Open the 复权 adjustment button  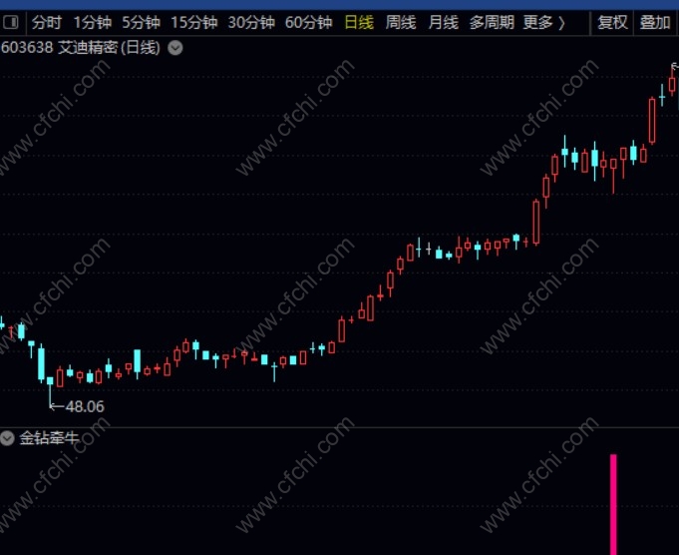click(x=612, y=22)
